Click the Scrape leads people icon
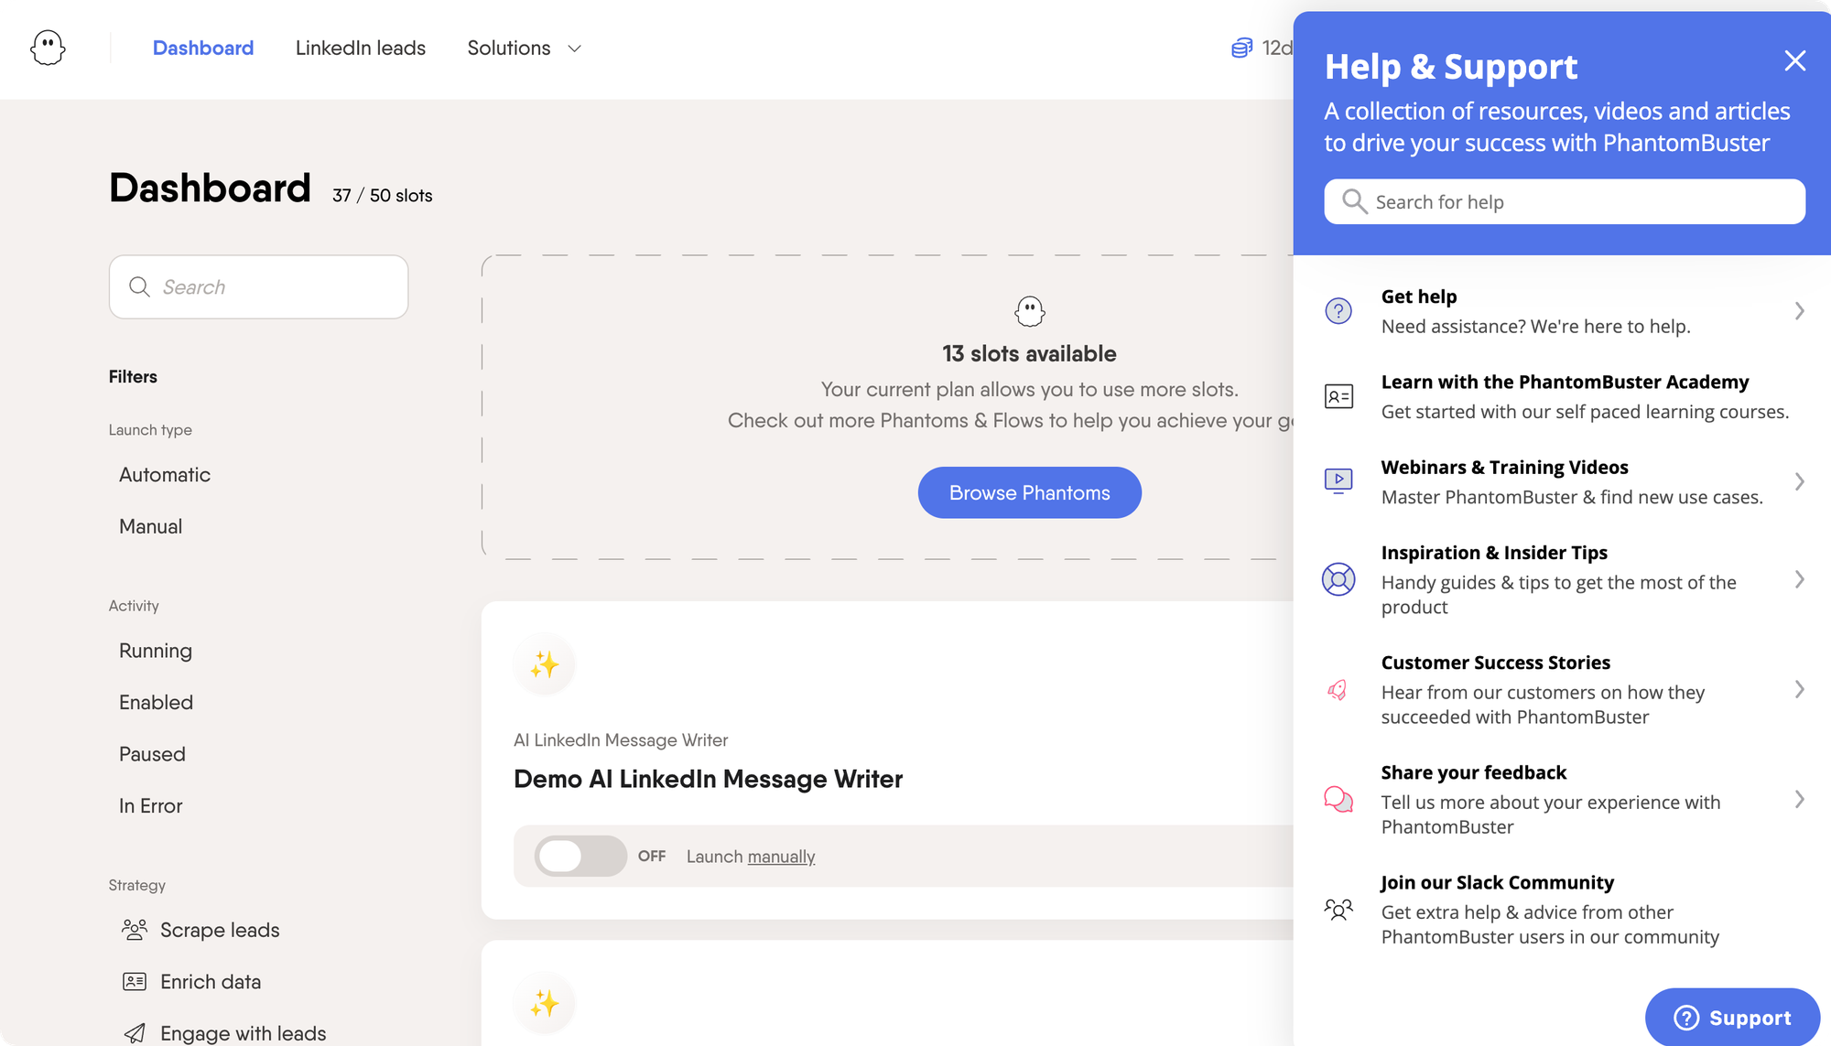 click(x=135, y=930)
